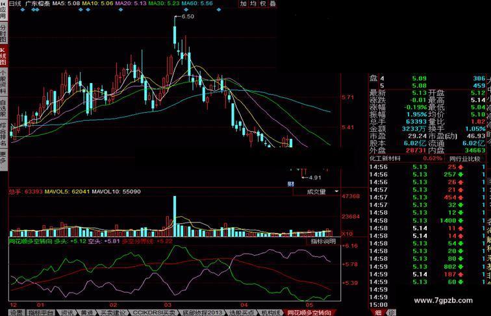Toggle the 权 rights-adjustment button

263,3
